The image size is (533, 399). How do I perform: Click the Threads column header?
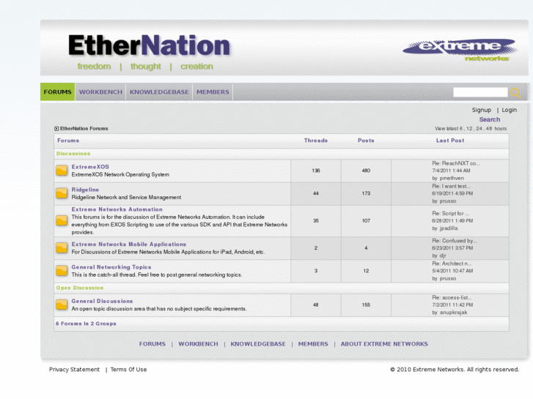[316, 141]
